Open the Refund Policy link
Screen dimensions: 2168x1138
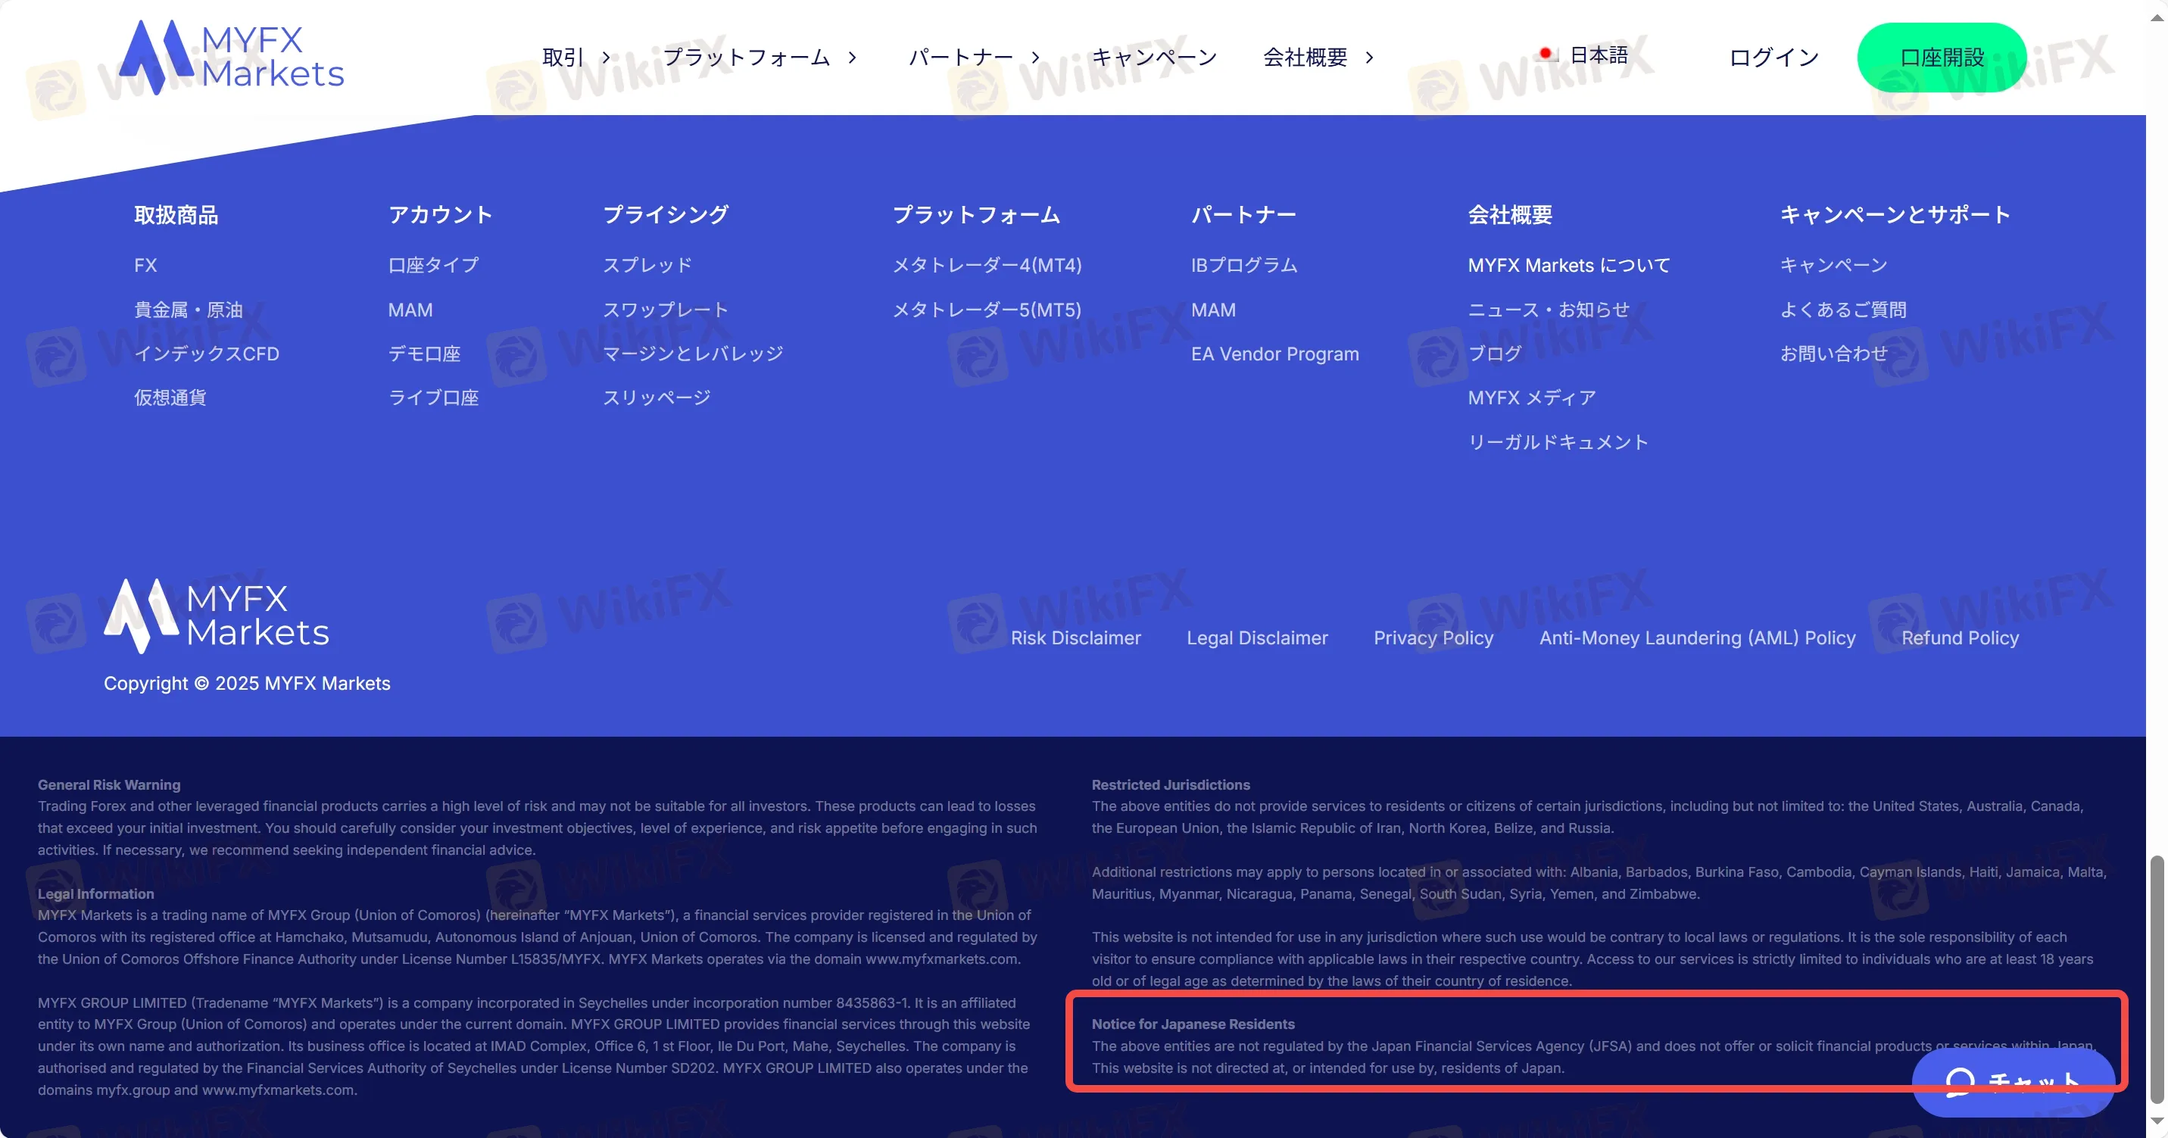pos(1960,638)
